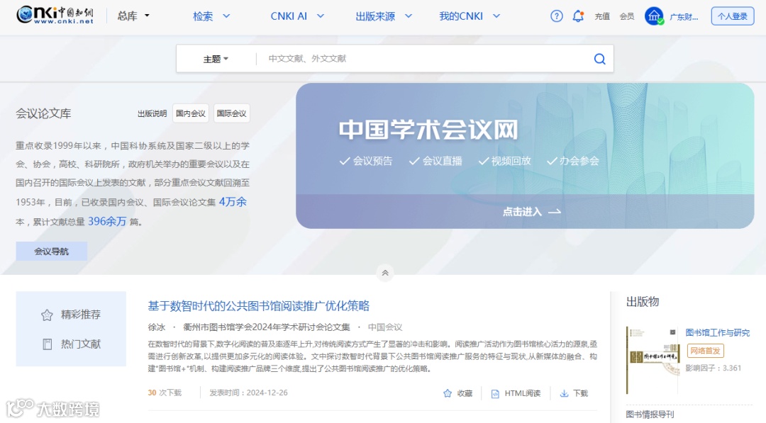This screenshot has height=423, width=766.
Task: Click the 精彩推荐 star icon
Action: [47, 315]
